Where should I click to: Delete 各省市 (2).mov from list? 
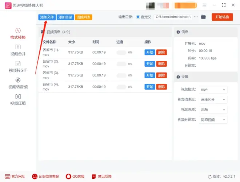161,64
